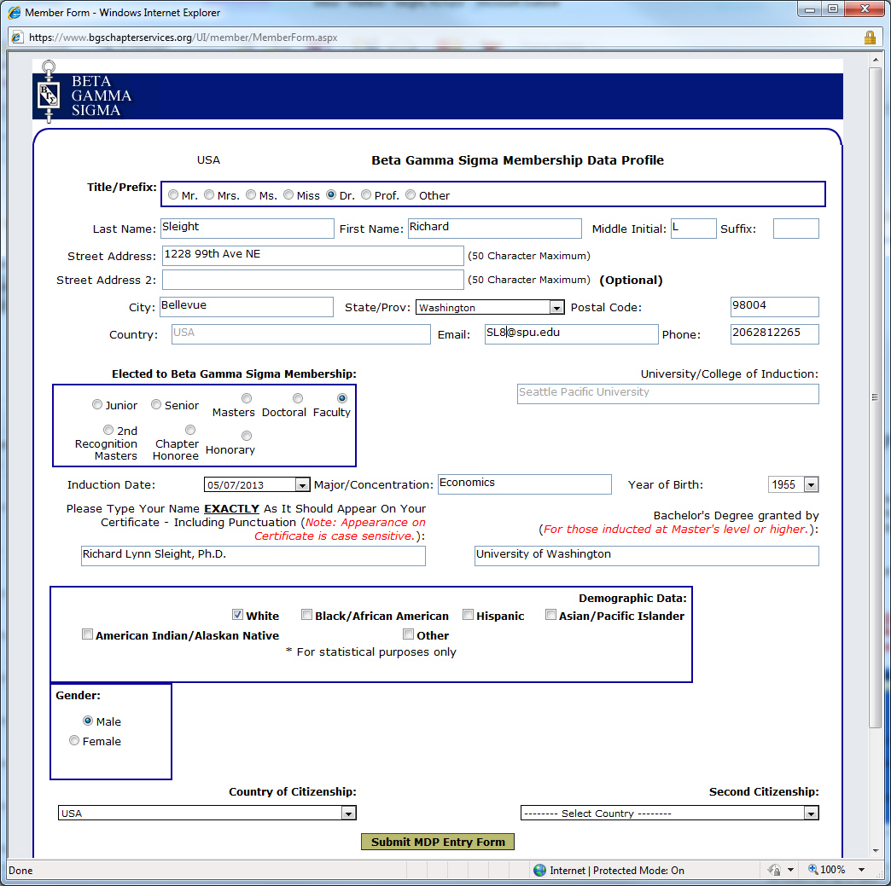Click the browser address bar URL
The image size is (891, 886).
pos(183,38)
